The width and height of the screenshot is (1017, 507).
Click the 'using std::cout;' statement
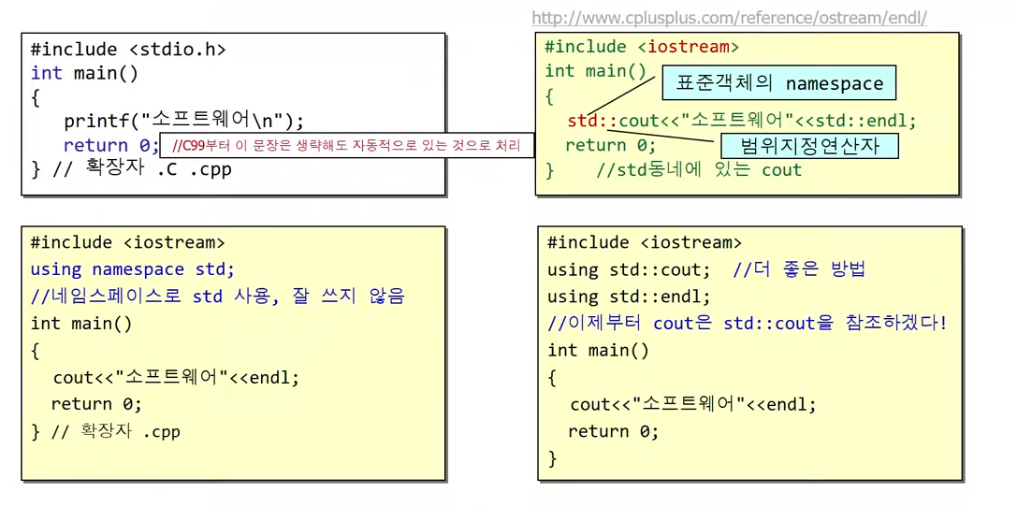click(x=629, y=269)
